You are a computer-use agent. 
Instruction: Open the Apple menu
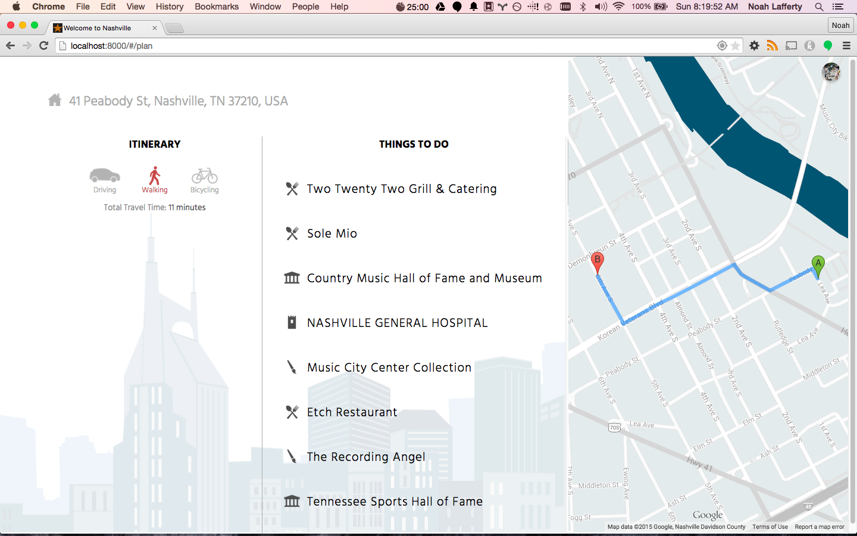16,7
